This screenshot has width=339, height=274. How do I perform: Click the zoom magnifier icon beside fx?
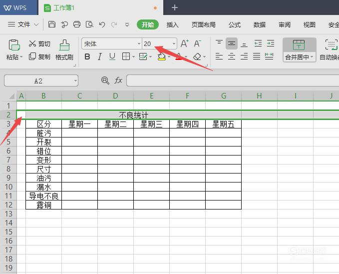[x=105, y=80]
